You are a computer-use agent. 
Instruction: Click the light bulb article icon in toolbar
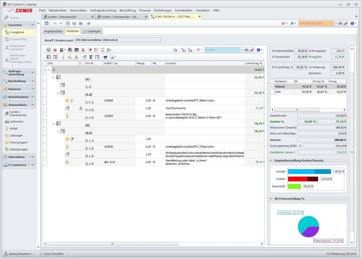(63, 57)
